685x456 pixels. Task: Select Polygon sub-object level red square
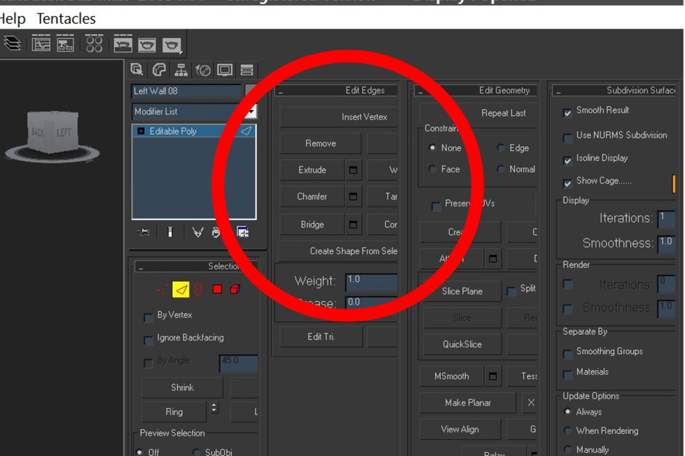[x=217, y=290]
